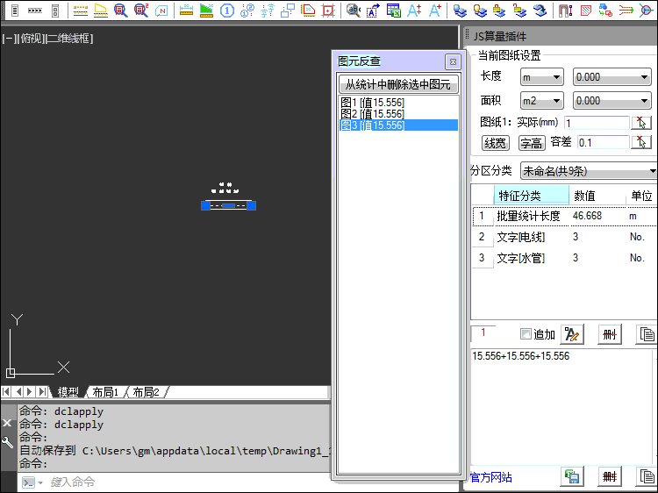
Task: Click the Excel spreadsheet icon in top toolbar
Action: [394, 11]
